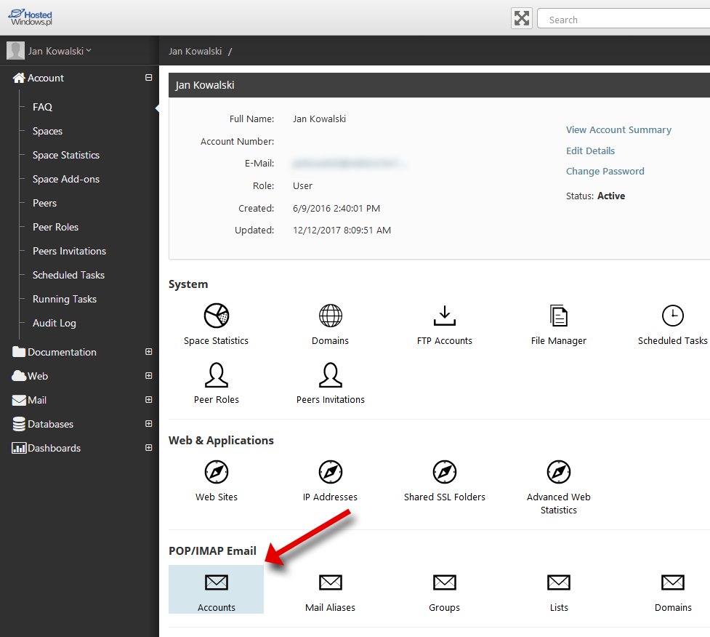This screenshot has height=637, width=710.
Task: Select Spaces in the sidebar
Action: pos(47,132)
